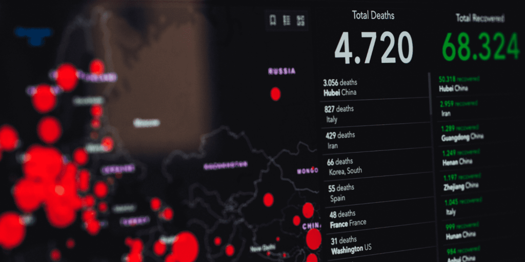This screenshot has width=525, height=262.
Task: Choose Henan China recovered row
Action: pos(459,158)
